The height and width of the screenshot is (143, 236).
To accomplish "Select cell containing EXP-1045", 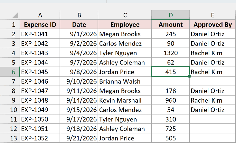I will pyautogui.click(x=40, y=72).
